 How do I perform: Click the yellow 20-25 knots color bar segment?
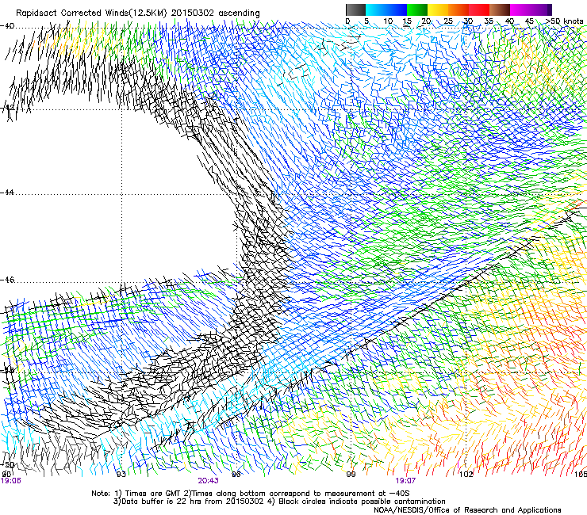pyautogui.click(x=438, y=10)
